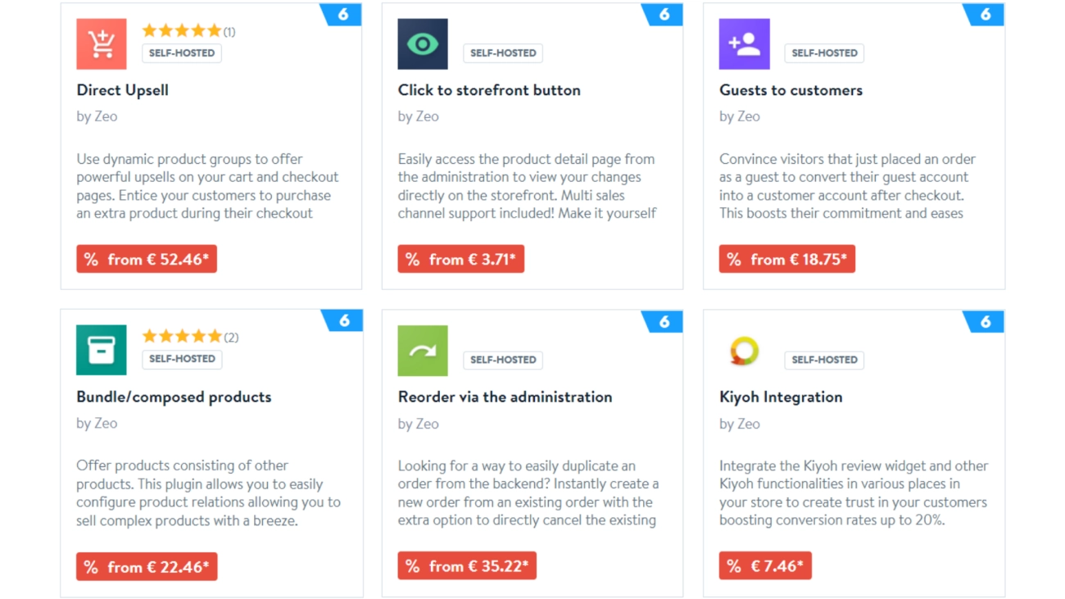
Task: Click the Guests to customers user-plus icon
Action: [744, 44]
